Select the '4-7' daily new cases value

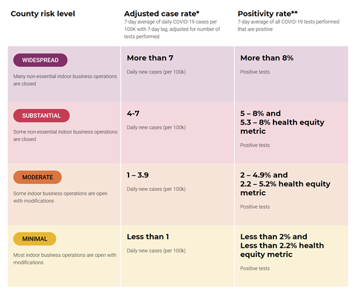click(x=133, y=113)
